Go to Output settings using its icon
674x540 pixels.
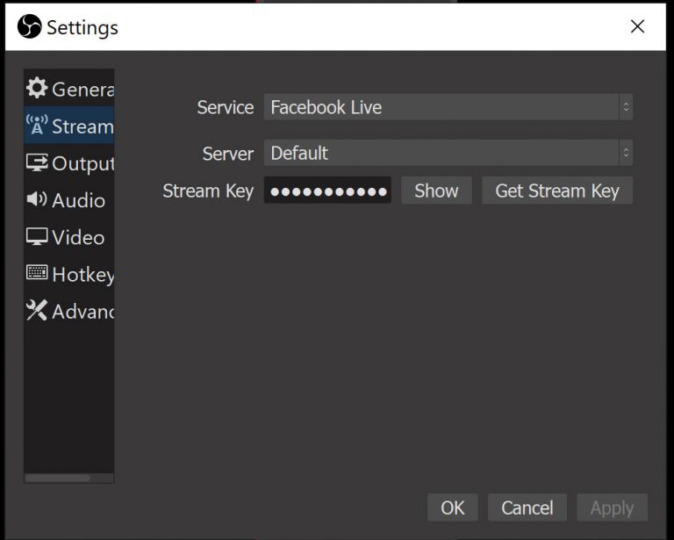[37, 162]
